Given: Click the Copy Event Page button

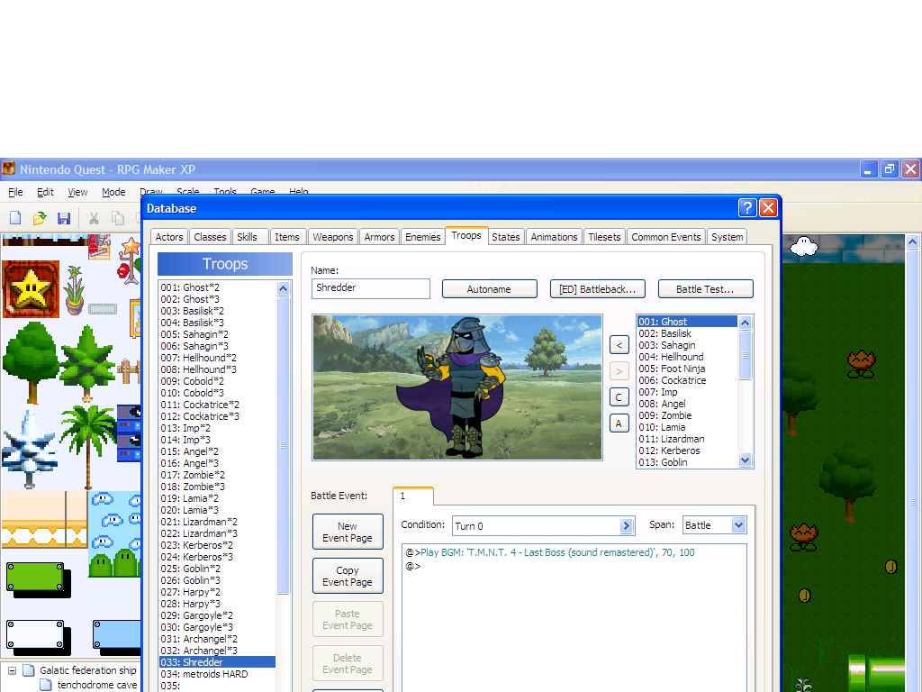Looking at the screenshot, I should [x=348, y=576].
